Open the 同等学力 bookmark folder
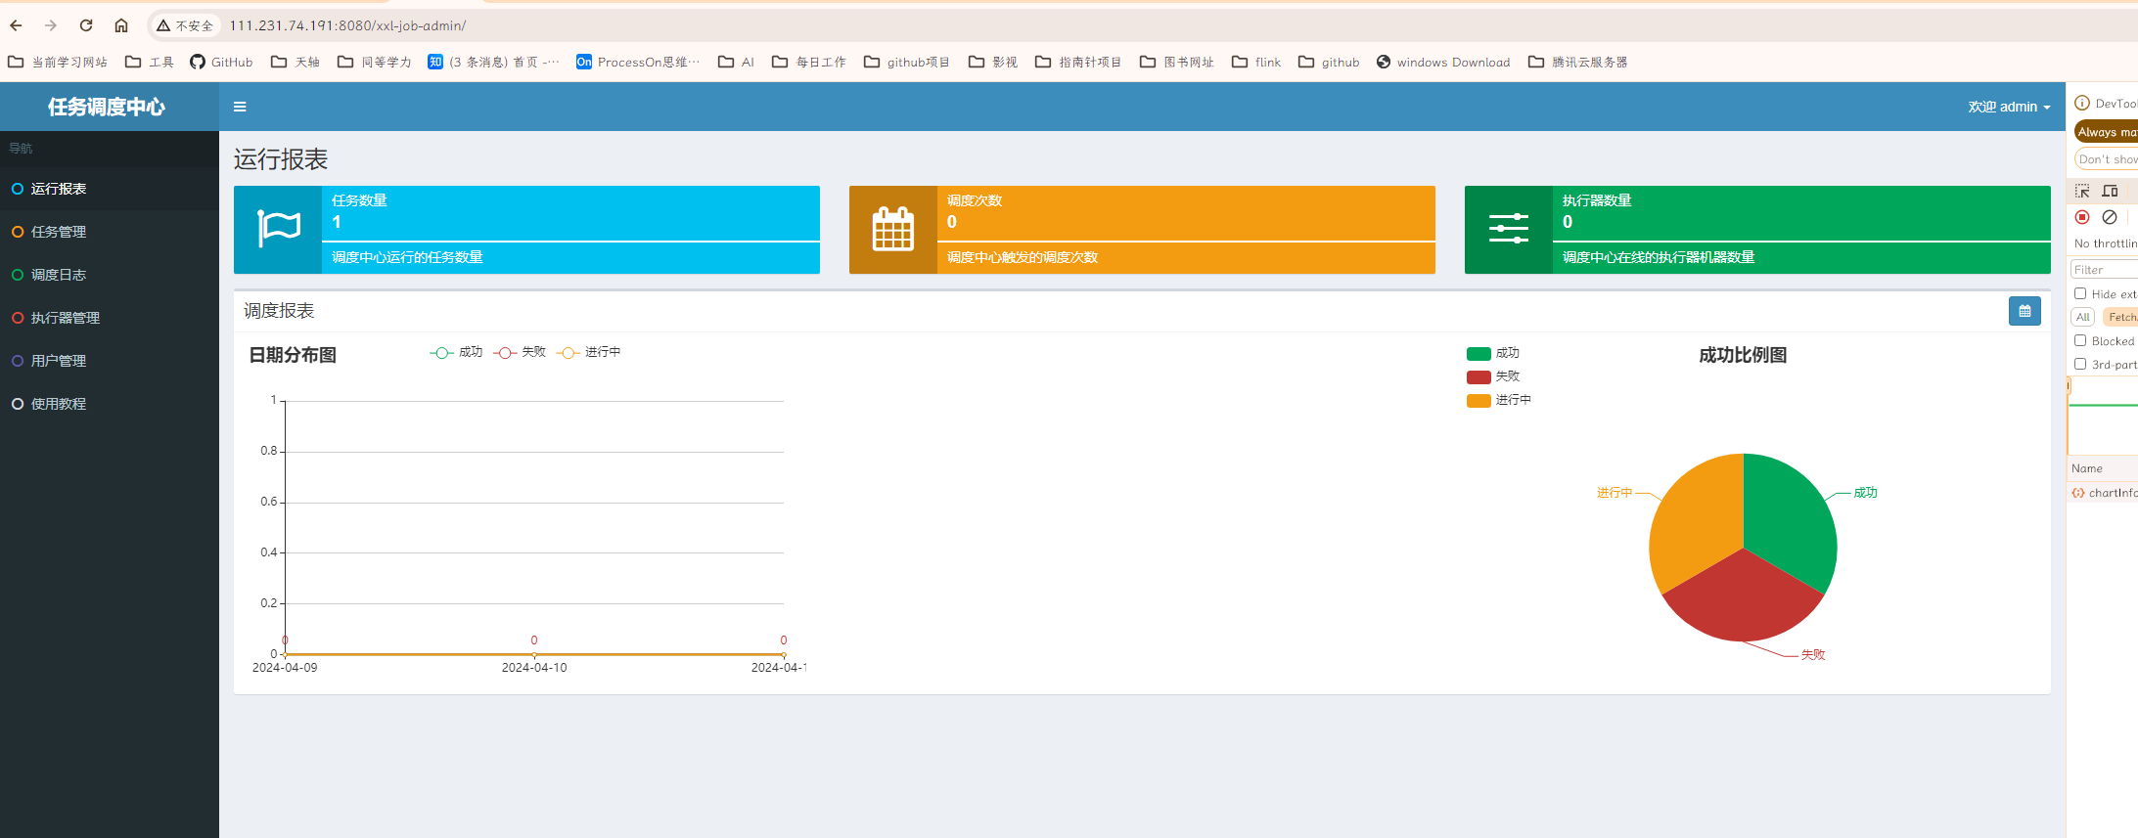The width and height of the screenshot is (2138, 838). point(375,62)
